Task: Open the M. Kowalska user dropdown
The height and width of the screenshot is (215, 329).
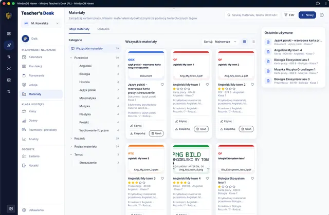Action: coord(41,23)
